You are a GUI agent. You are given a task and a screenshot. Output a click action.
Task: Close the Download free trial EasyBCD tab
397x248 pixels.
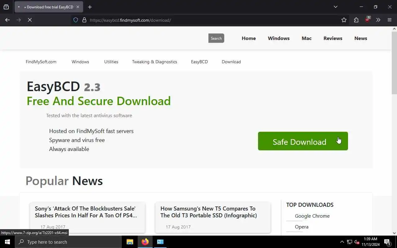(x=78, y=7)
